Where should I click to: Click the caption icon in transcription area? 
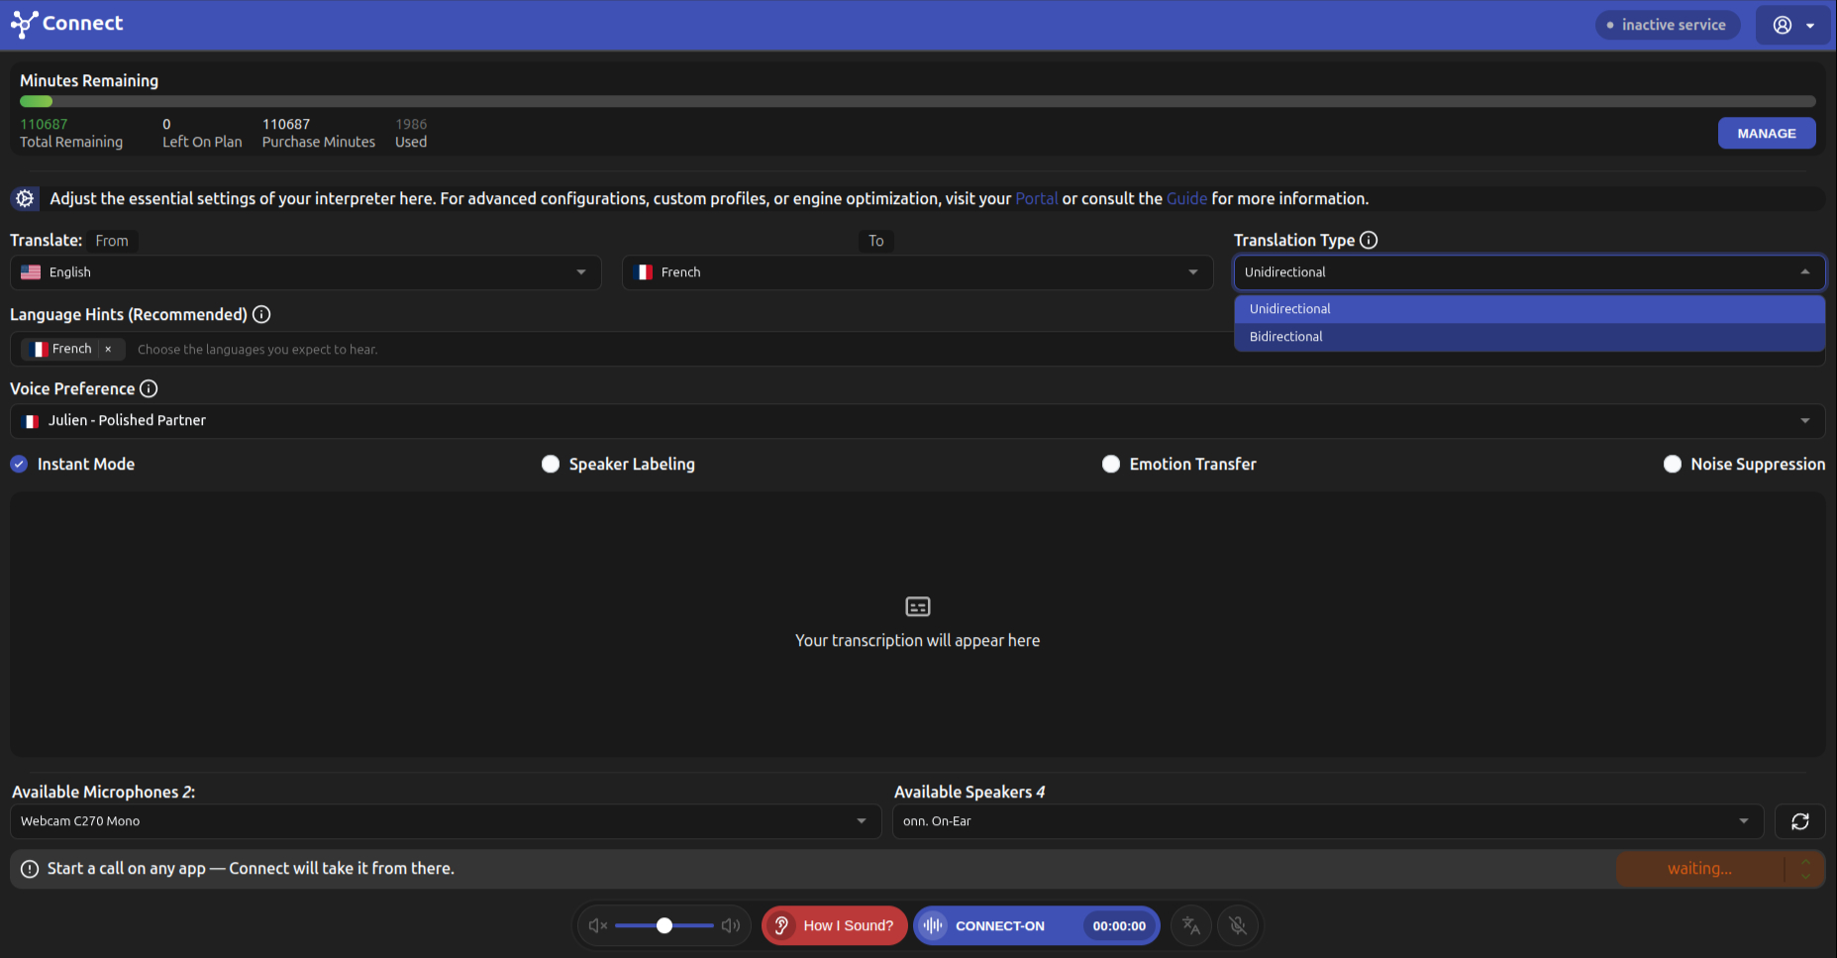pyautogui.click(x=918, y=606)
